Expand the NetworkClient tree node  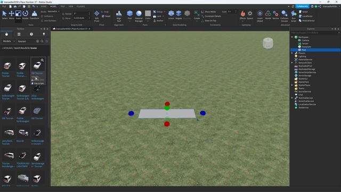point(292,63)
